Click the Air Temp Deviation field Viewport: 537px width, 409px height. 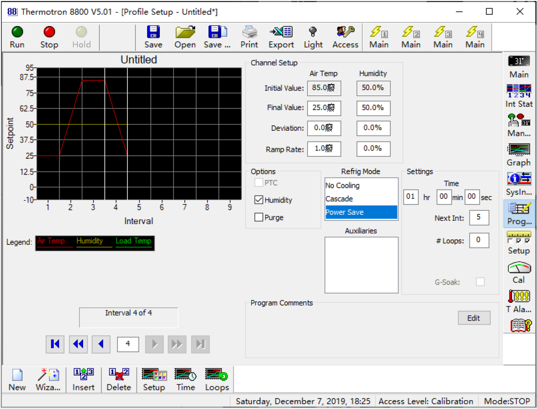click(324, 128)
